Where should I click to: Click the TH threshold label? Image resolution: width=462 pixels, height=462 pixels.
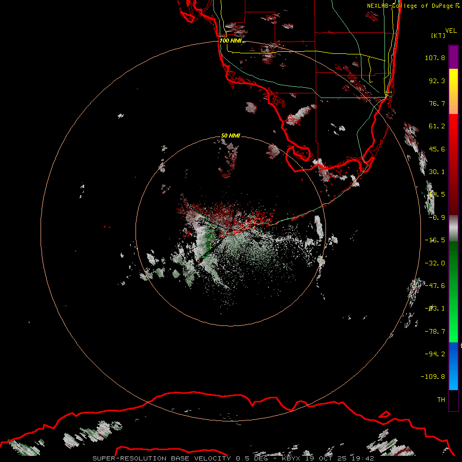point(441,399)
